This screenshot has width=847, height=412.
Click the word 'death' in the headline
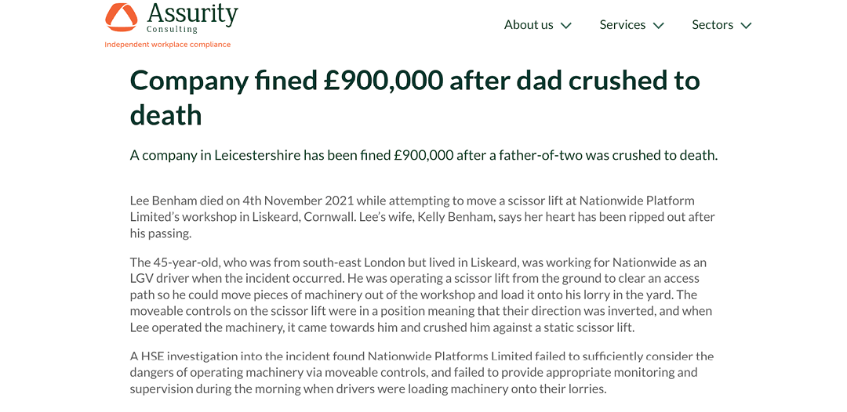point(165,115)
